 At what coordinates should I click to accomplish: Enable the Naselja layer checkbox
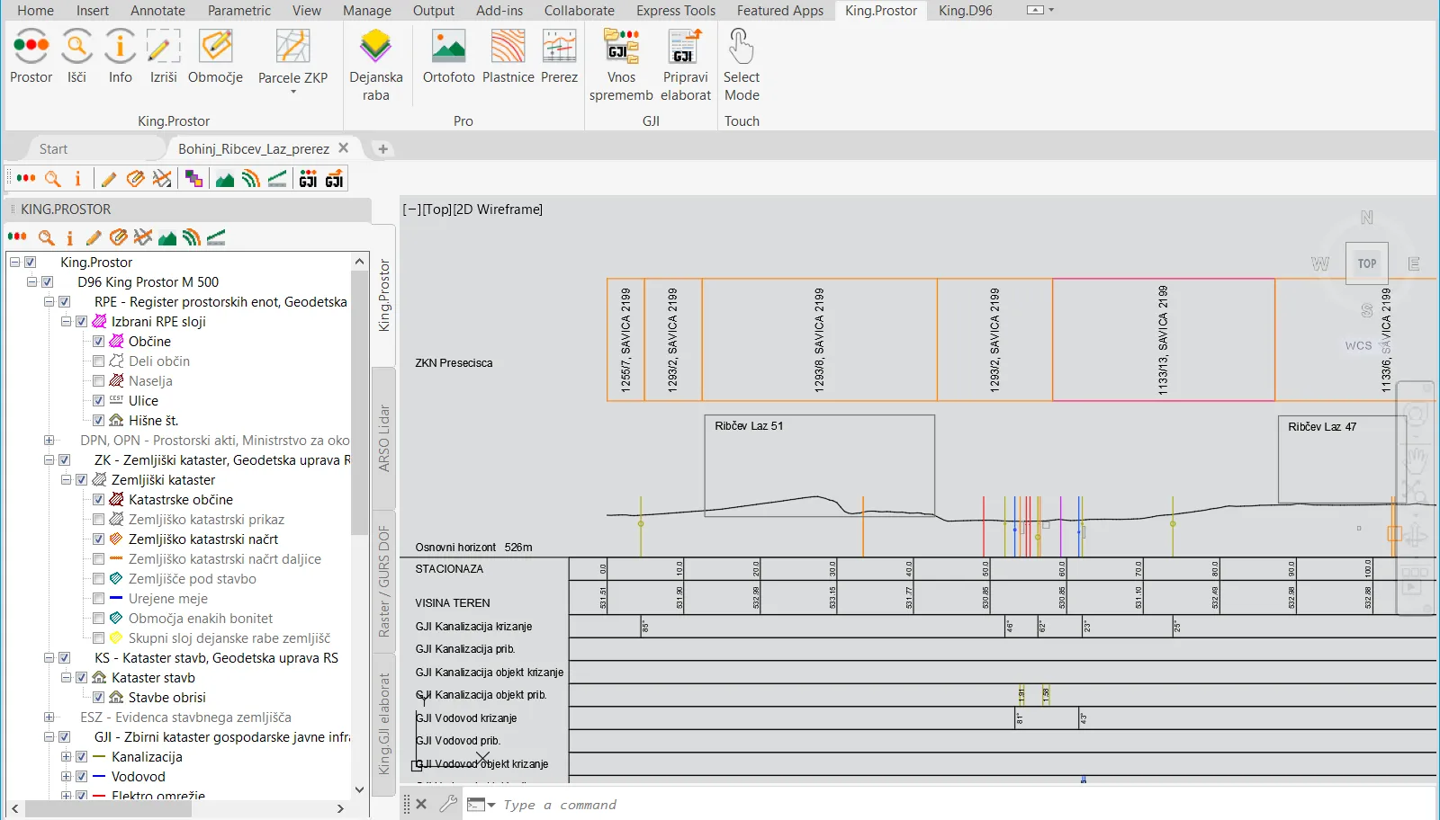coord(99,381)
